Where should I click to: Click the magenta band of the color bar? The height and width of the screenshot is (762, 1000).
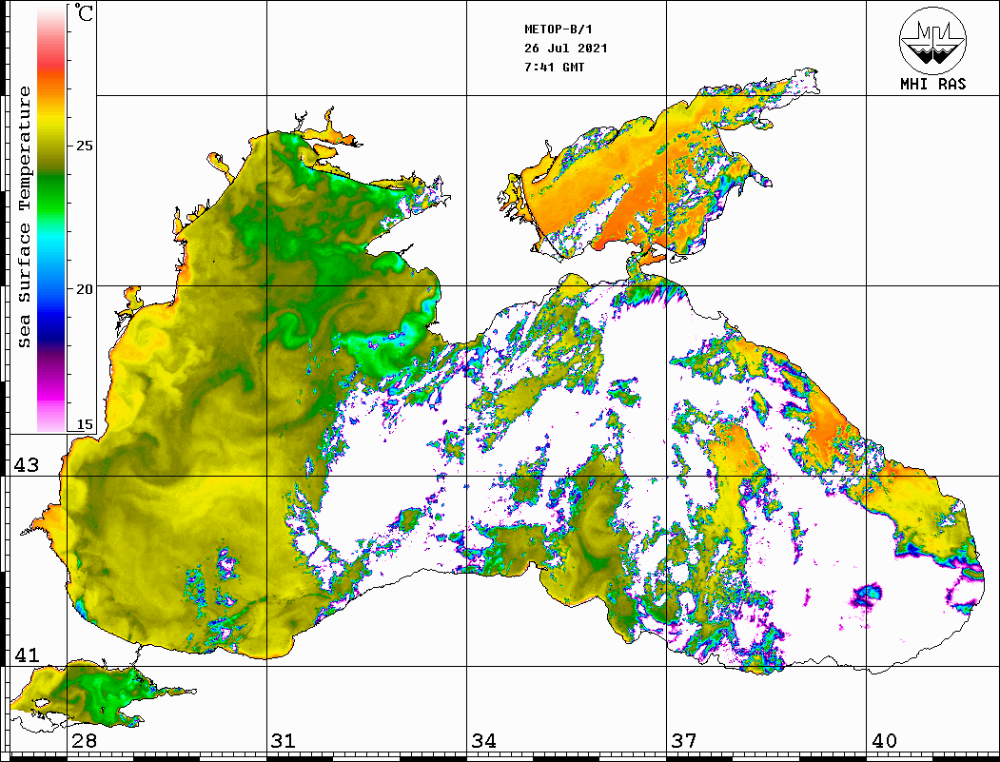pos(50,381)
